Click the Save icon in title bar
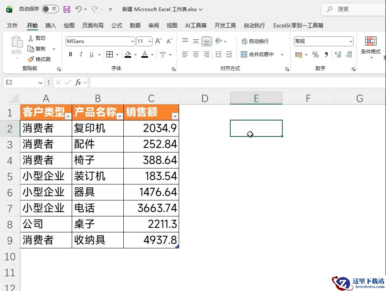Screen dimensions: 386x291 (67, 9)
